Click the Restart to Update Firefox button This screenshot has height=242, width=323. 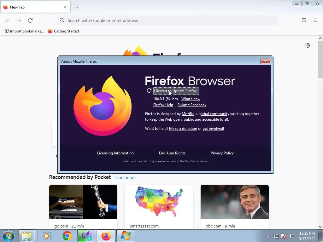coord(176,91)
